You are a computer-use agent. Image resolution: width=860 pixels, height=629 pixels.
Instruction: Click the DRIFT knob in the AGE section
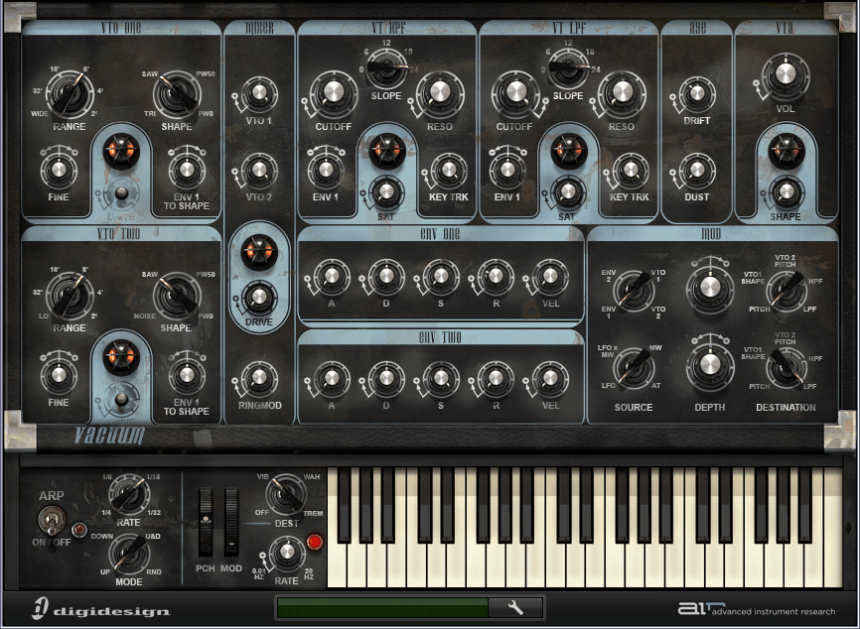coord(696,95)
